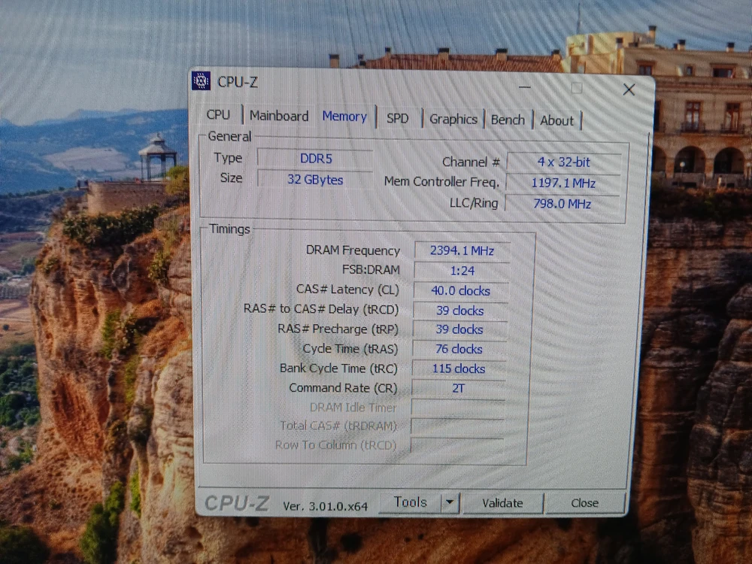This screenshot has height=564, width=752.
Task: Click the CAS# Latency (CL) label
Action: pyautogui.click(x=347, y=290)
